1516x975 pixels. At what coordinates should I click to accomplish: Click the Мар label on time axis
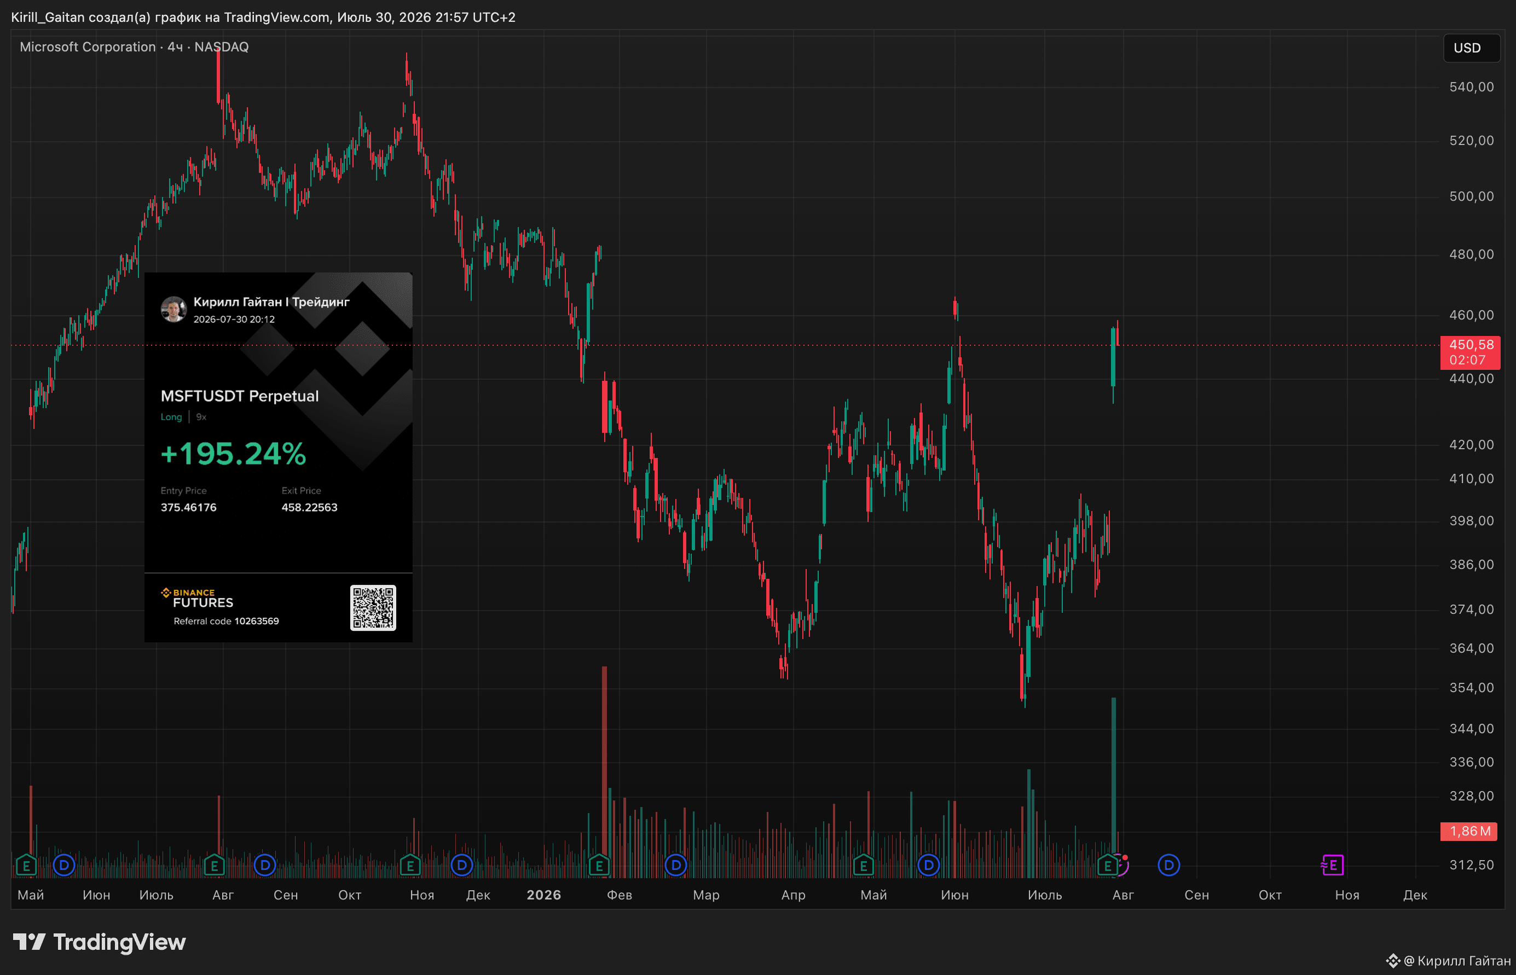pyautogui.click(x=706, y=895)
